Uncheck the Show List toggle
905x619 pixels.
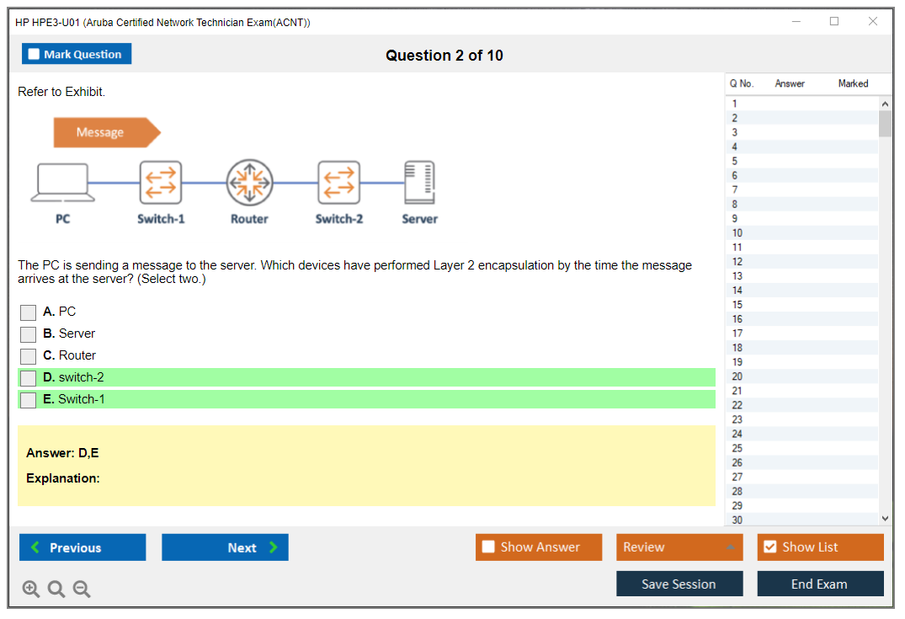tap(769, 547)
